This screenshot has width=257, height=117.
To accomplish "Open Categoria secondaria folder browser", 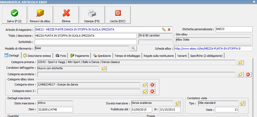I will (240, 74).
